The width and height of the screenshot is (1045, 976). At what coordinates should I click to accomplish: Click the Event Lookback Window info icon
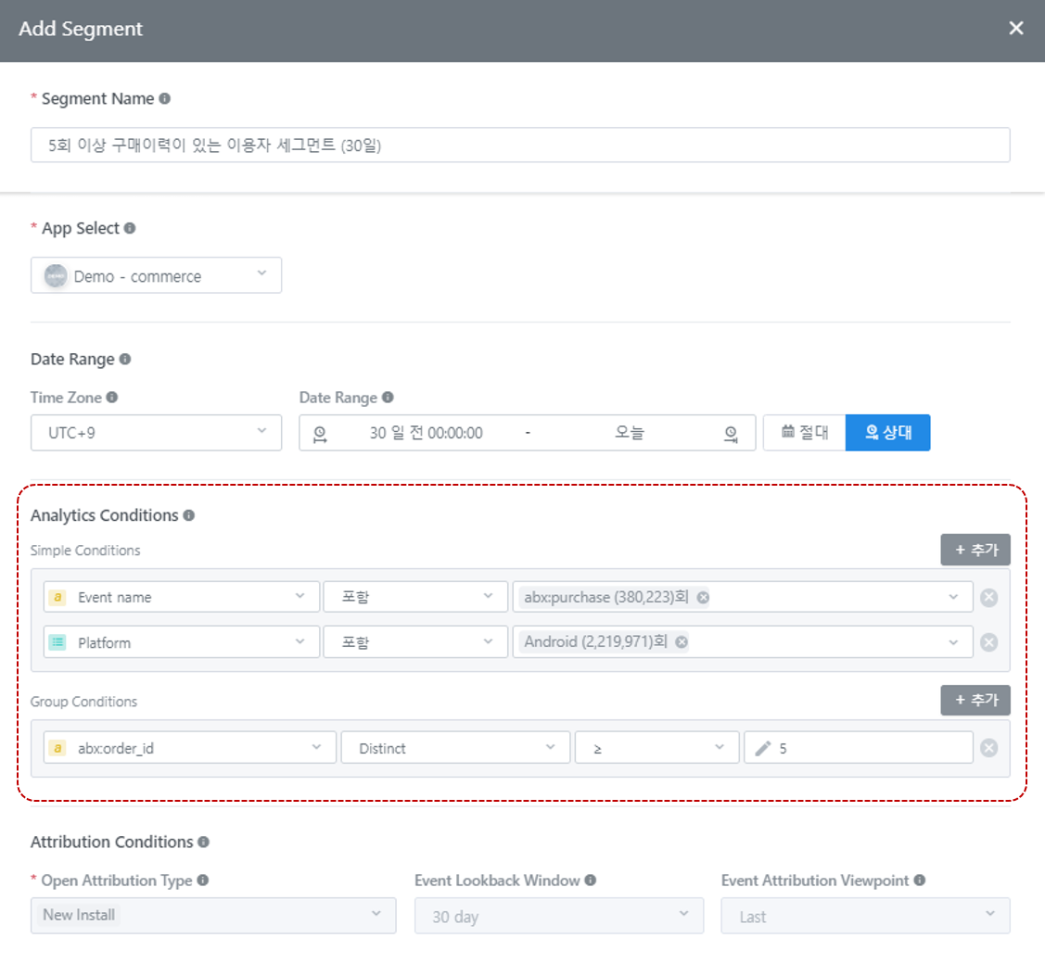coord(590,880)
